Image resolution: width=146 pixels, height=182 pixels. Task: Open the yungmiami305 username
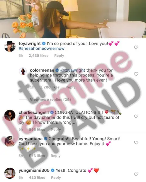click(34, 170)
